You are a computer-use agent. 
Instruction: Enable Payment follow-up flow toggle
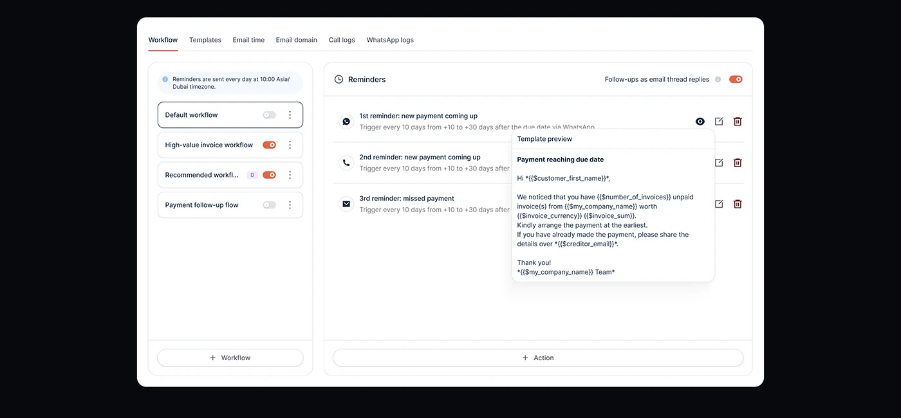point(269,205)
